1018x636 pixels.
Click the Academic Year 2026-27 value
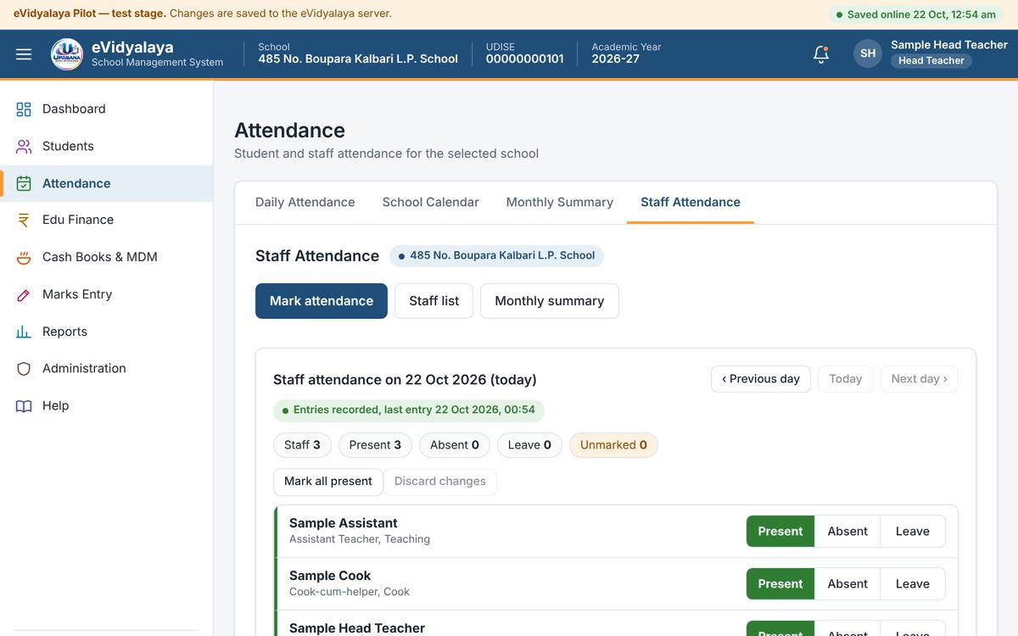616,59
